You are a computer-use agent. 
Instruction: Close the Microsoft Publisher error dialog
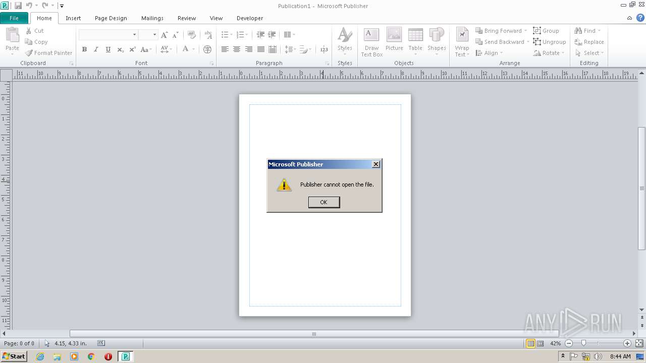coord(375,164)
